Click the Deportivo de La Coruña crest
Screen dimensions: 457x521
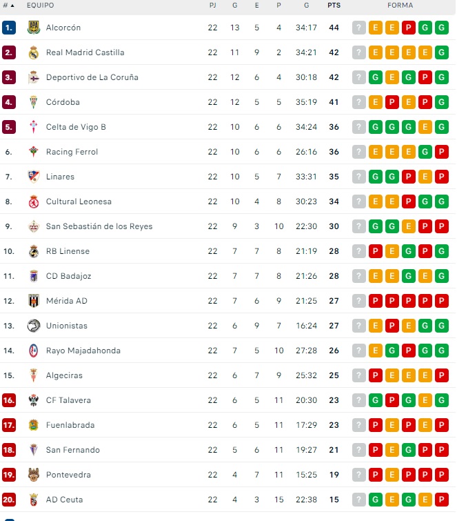coord(33,77)
